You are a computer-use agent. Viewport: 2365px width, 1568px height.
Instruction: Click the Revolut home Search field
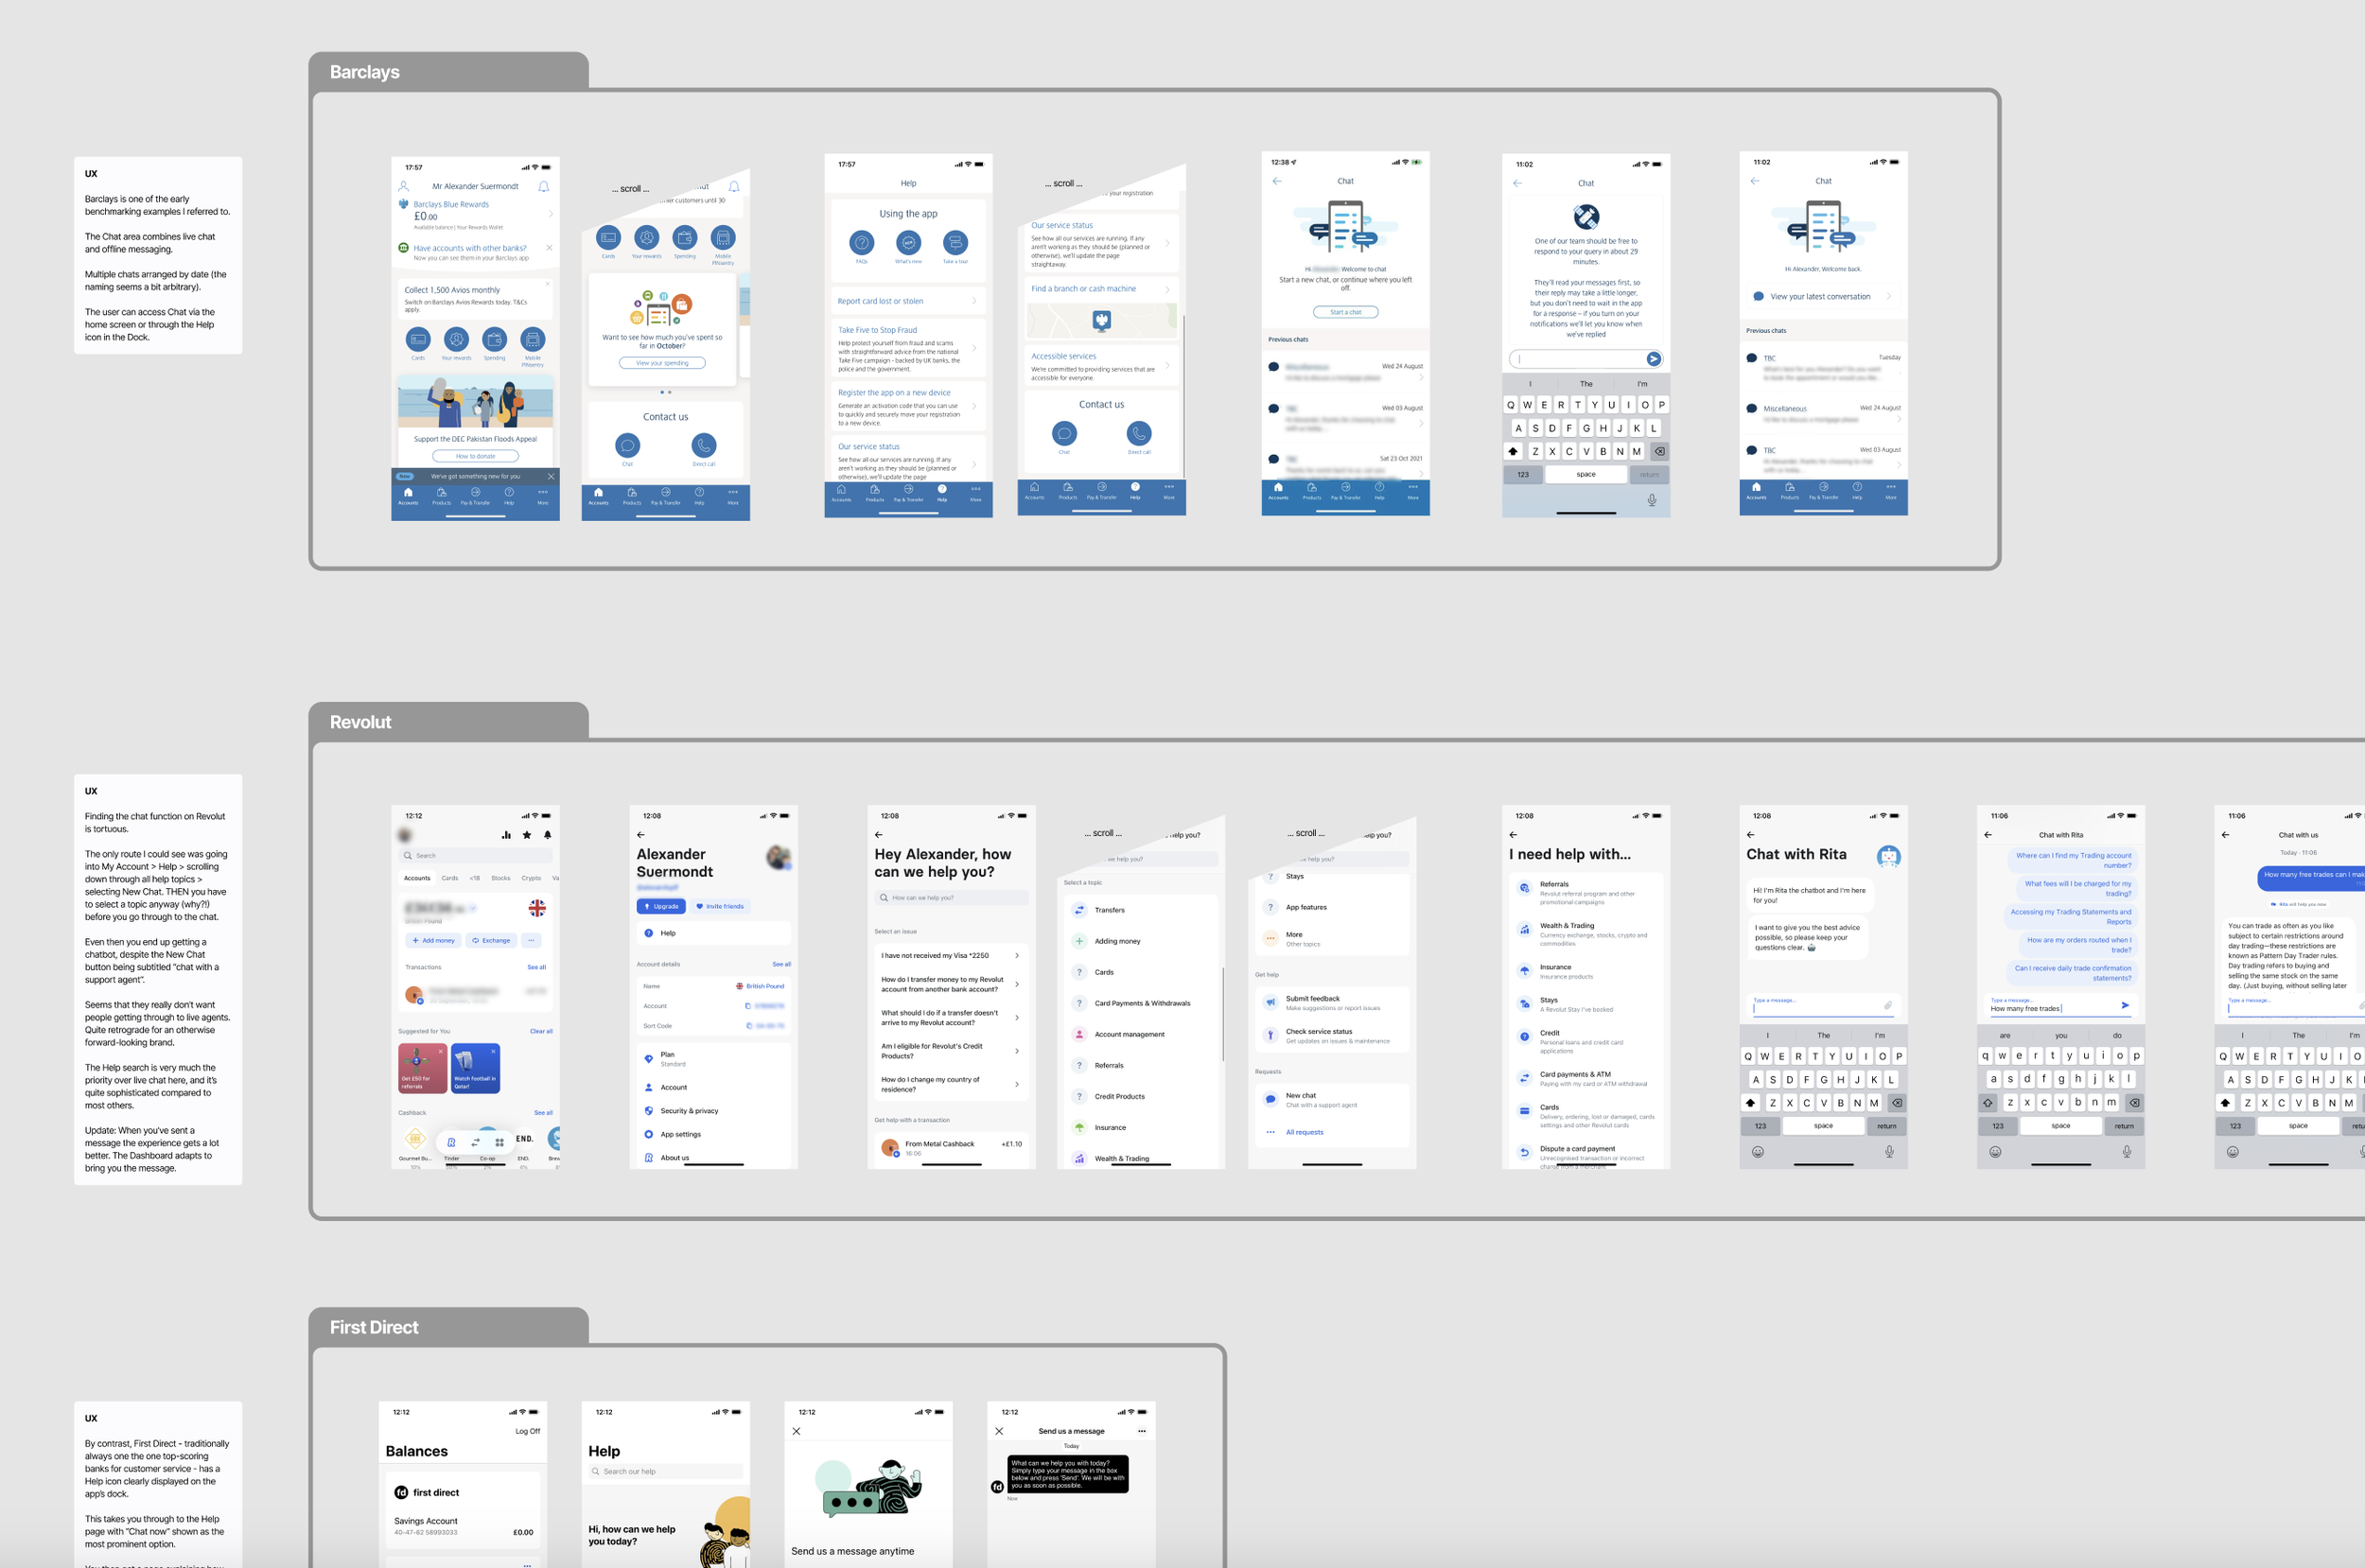pos(476,856)
